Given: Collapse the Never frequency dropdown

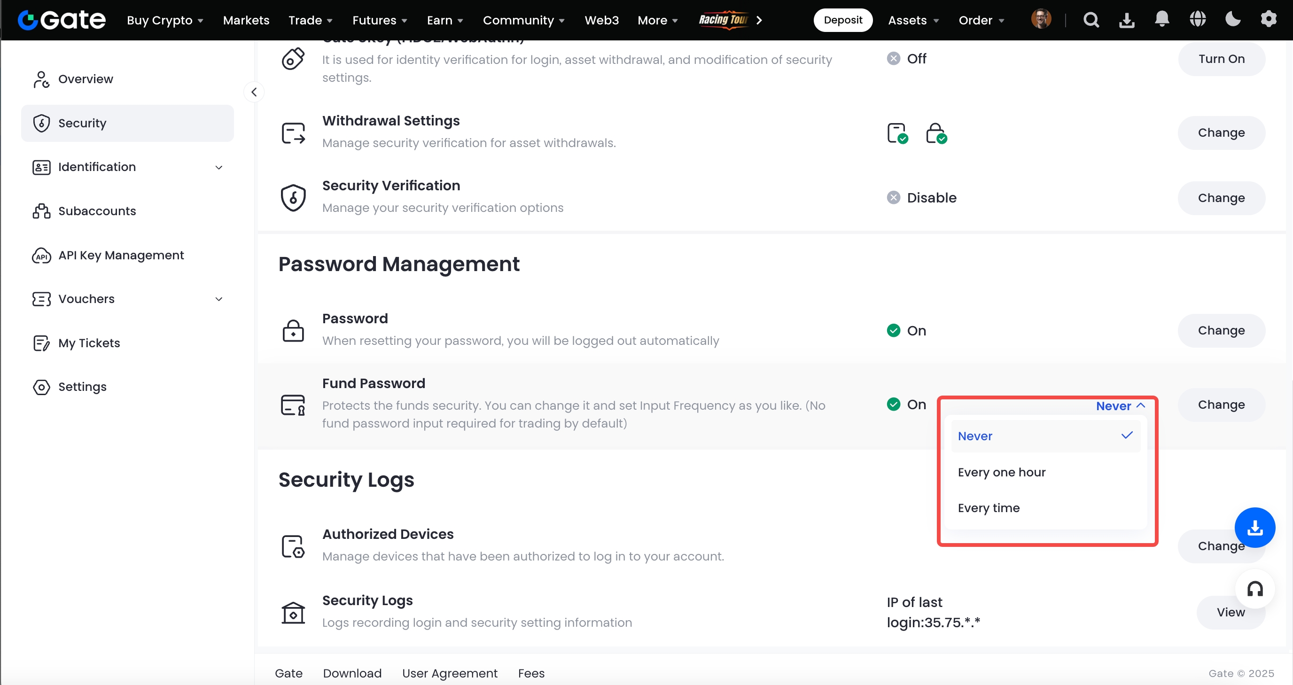Looking at the screenshot, I should 1120,405.
